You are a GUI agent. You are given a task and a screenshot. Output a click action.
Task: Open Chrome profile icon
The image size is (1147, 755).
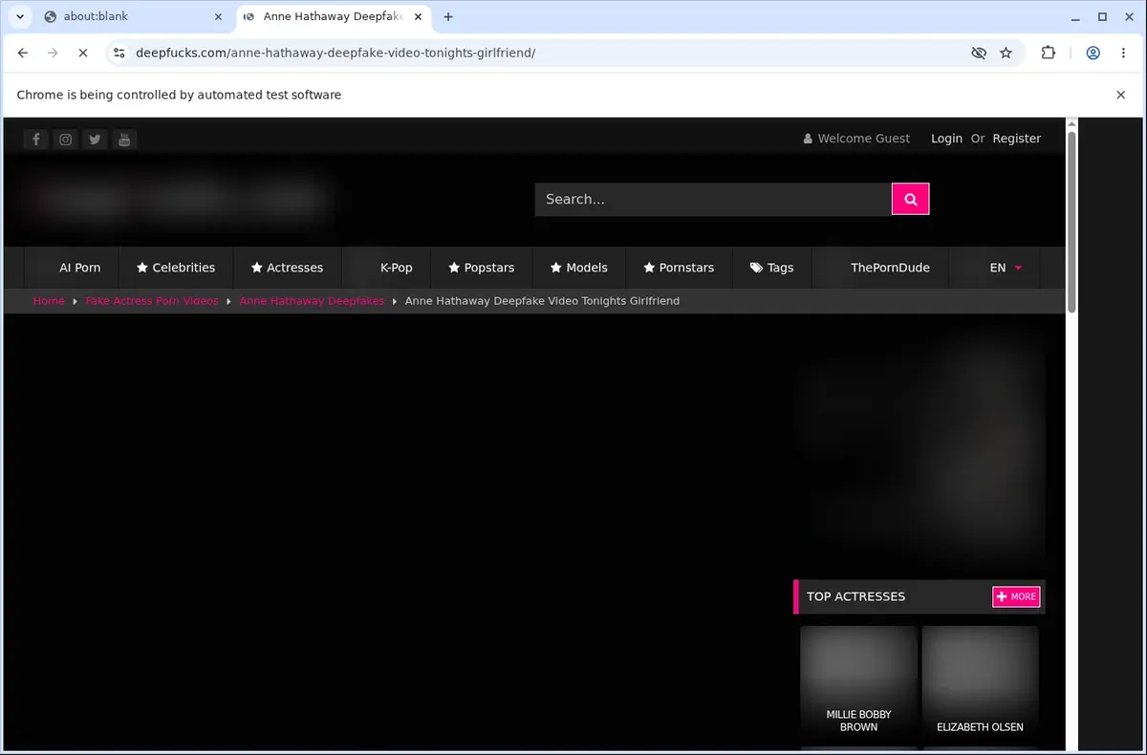tap(1093, 54)
